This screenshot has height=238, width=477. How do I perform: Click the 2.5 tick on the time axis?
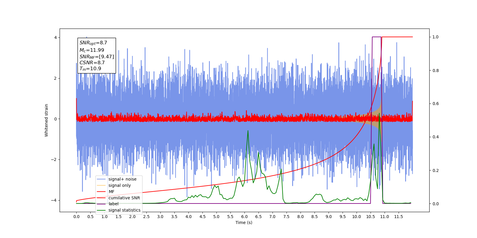point(146,217)
